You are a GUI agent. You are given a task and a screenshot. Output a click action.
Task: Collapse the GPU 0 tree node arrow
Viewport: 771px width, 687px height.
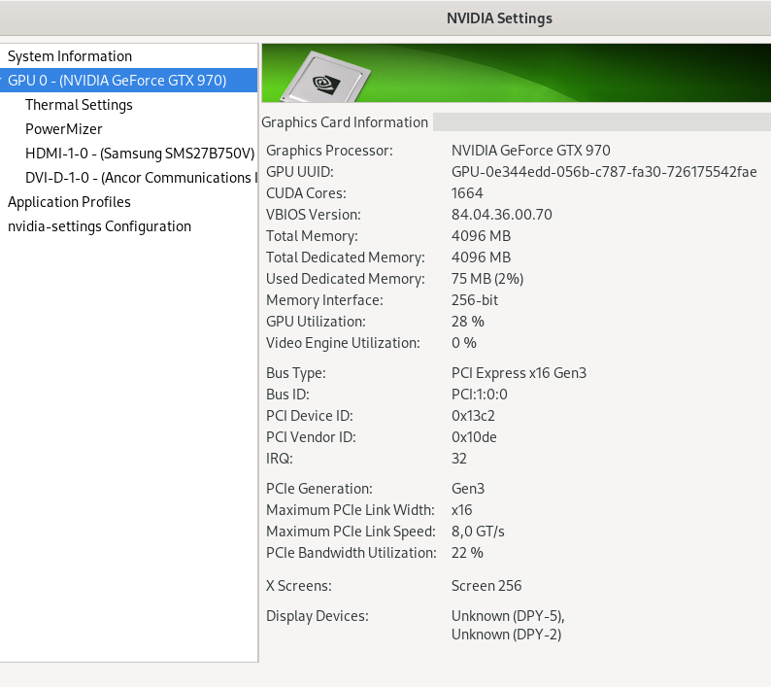[2, 81]
